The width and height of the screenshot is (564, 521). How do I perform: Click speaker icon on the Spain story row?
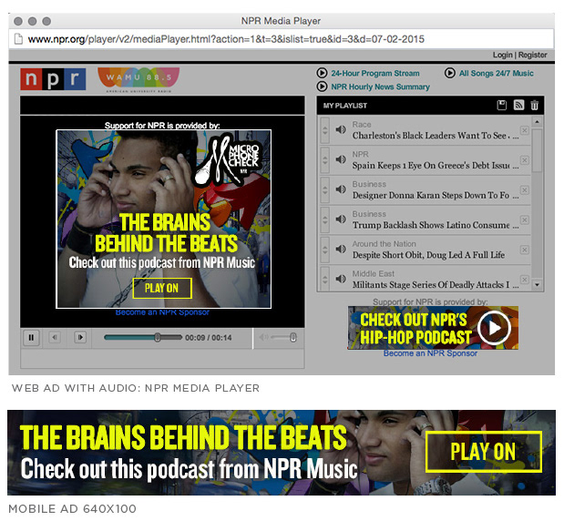point(341,159)
